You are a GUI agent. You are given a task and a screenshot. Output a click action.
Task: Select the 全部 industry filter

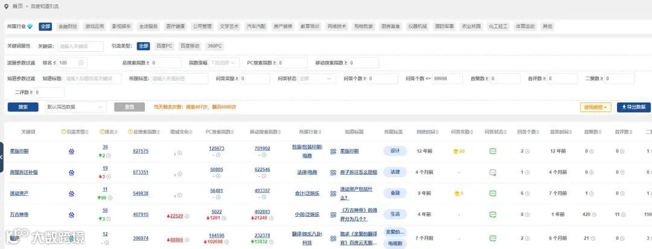pyautogui.click(x=45, y=26)
